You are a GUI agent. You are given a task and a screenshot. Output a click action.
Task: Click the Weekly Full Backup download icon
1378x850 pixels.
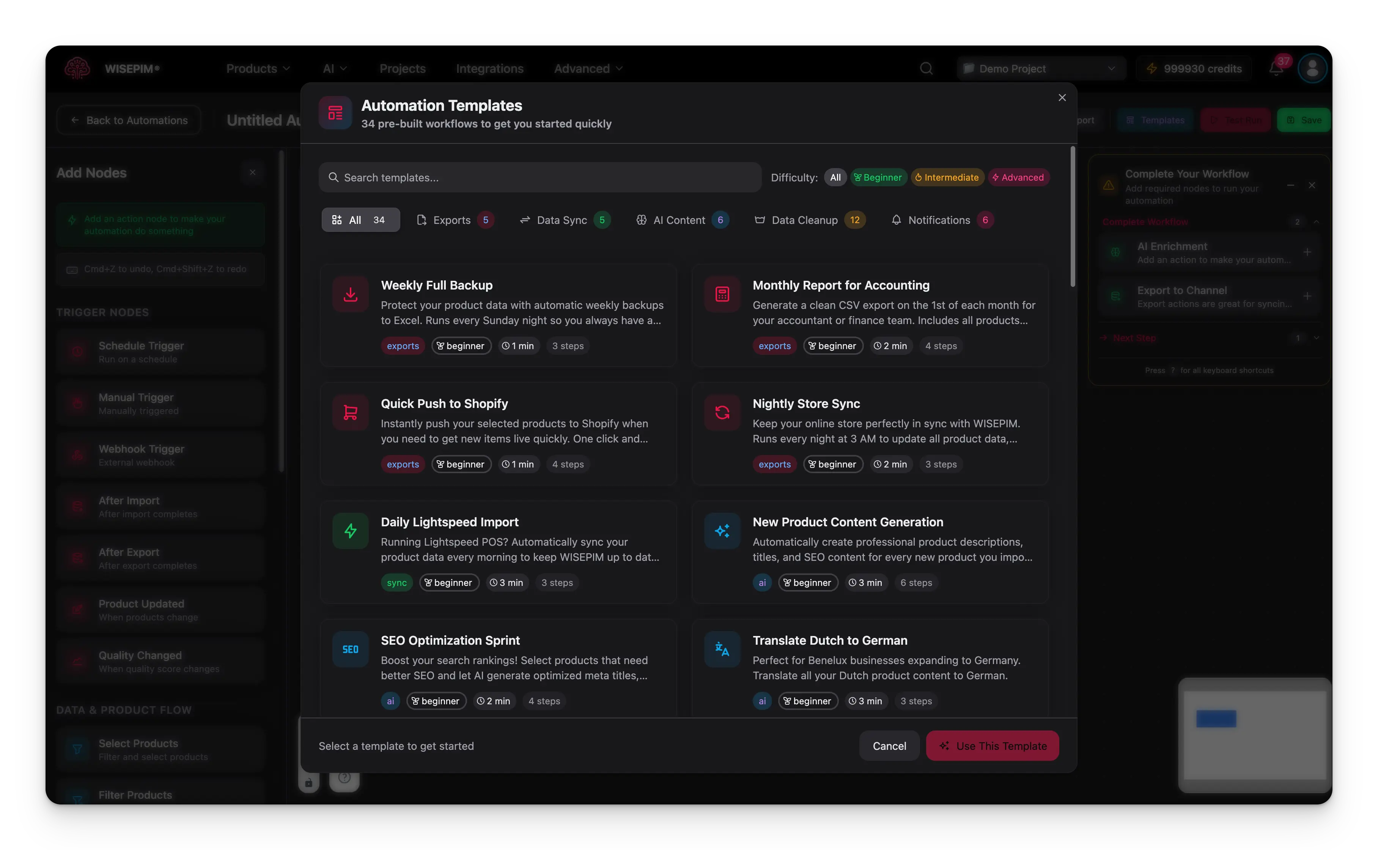(350, 294)
